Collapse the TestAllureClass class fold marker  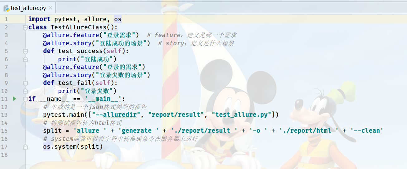tap(26, 27)
